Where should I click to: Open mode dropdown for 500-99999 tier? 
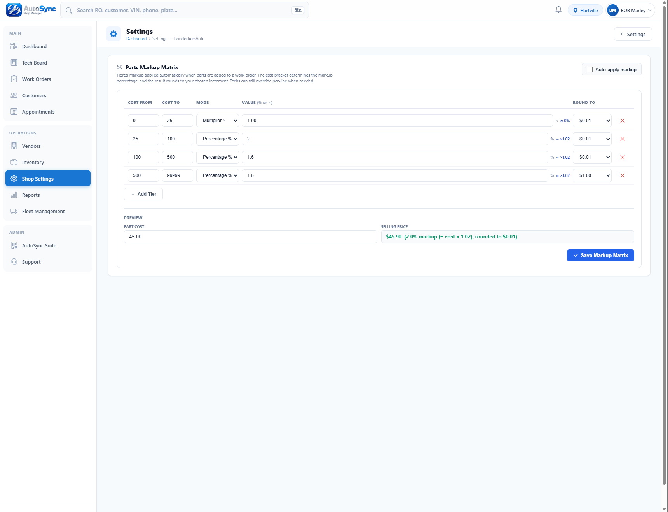pos(218,175)
